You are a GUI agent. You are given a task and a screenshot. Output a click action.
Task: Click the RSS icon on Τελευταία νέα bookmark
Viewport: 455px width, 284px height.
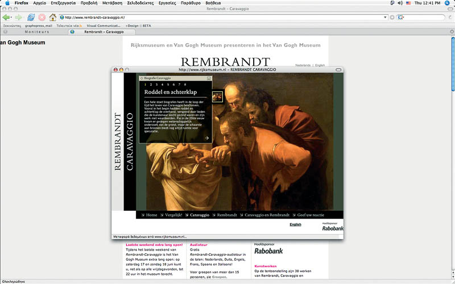point(81,26)
